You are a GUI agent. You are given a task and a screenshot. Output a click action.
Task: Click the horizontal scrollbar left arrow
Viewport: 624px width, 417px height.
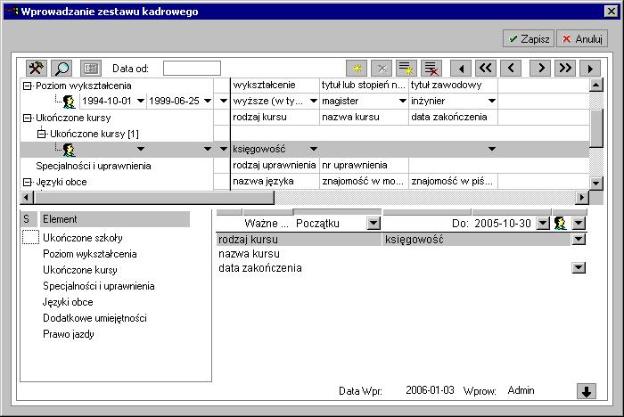click(x=27, y=197)
